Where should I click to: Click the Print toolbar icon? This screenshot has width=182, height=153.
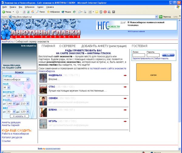tap(85, 12)
